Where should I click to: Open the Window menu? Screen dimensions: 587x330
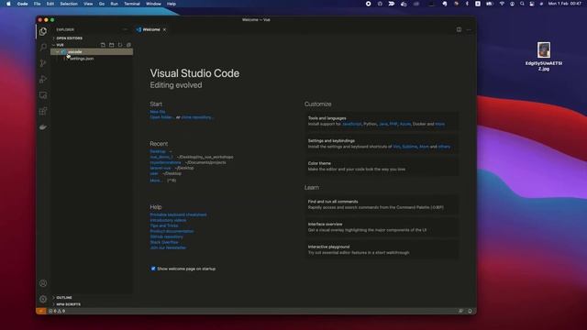coord(153,4)
